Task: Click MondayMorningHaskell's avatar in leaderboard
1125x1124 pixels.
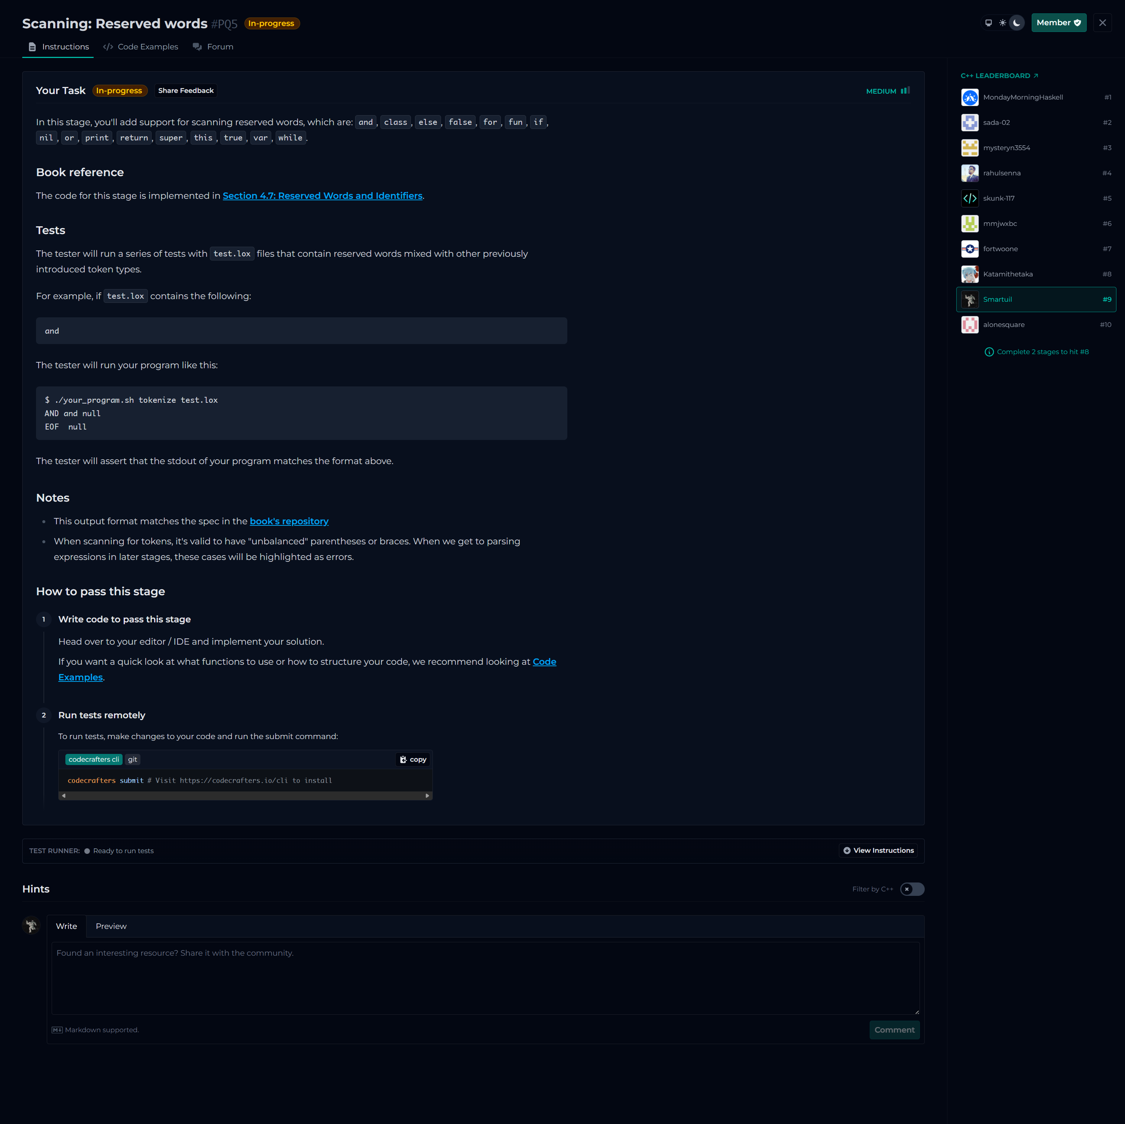Action: [970, 97]
